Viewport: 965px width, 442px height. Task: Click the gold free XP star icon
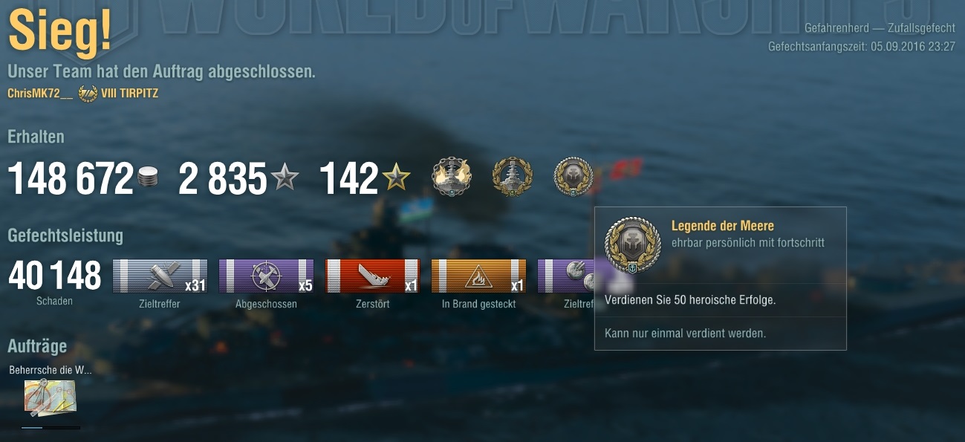pyautogui.click(x=396, y=178)
